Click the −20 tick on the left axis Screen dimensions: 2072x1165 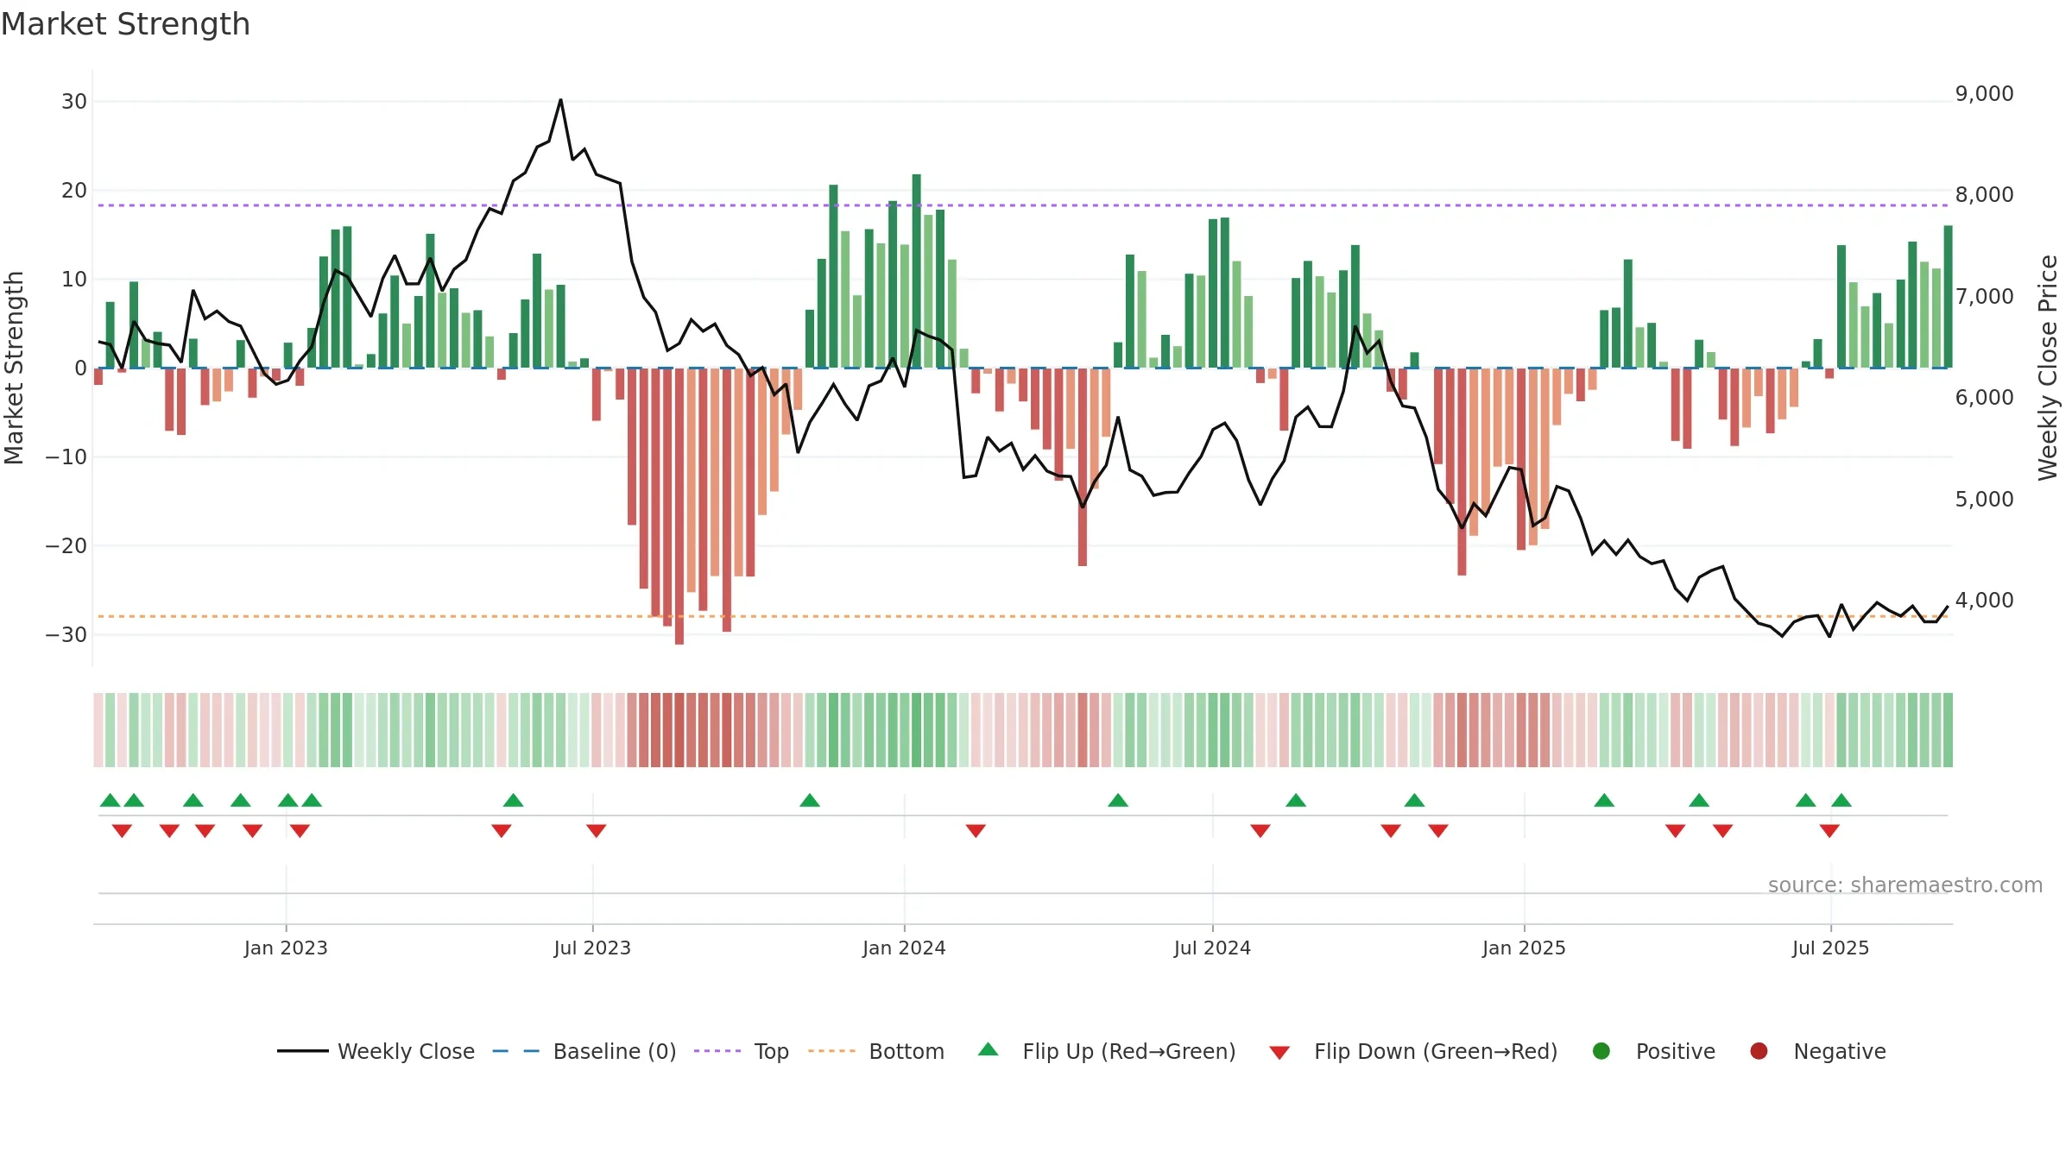[66, 546]
